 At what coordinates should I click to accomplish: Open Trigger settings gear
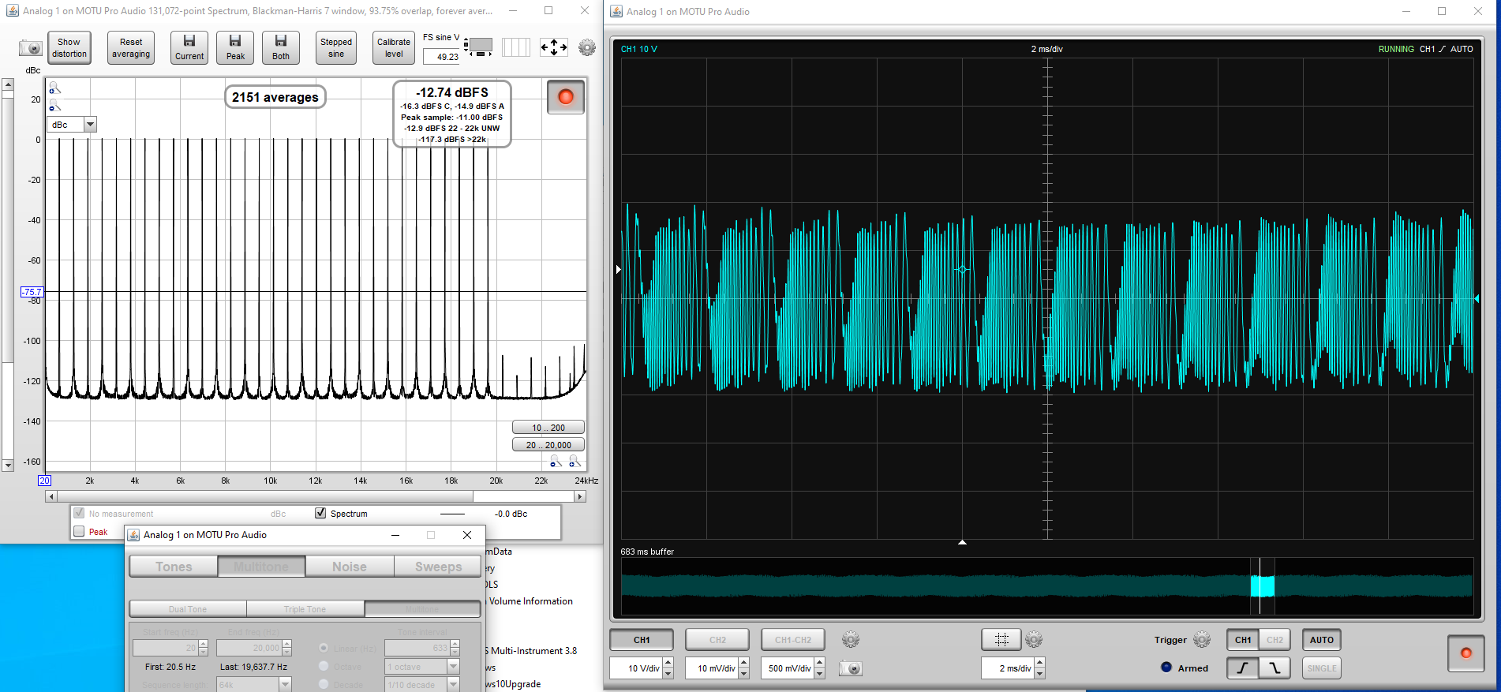[x=1202, y=639]
